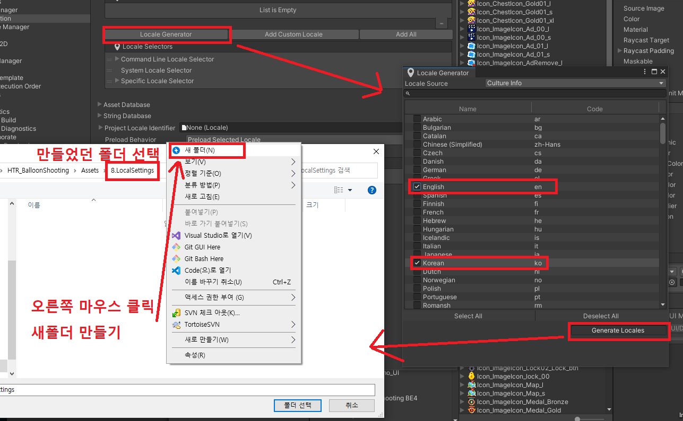Expand the Icon_ImageIcon_Ad_00_l asset arrow
The height and width of the screenshot is (421, 683).
pyautogui.click(x=463, y=29)
